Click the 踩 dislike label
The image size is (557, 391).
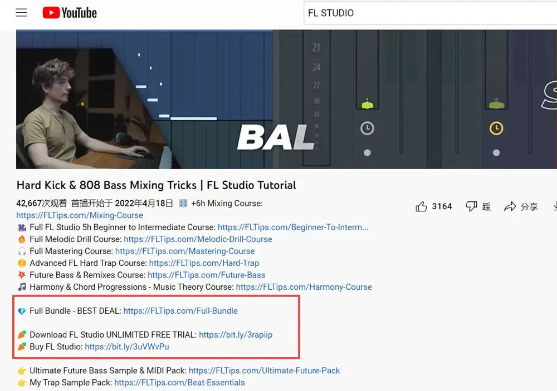point(486,207)
